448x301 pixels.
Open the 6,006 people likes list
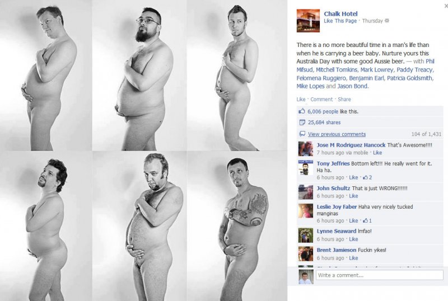point(323,111)
